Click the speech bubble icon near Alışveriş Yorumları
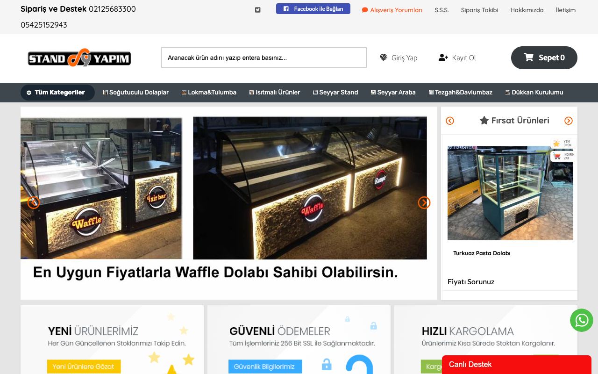 tap(365, 10)
